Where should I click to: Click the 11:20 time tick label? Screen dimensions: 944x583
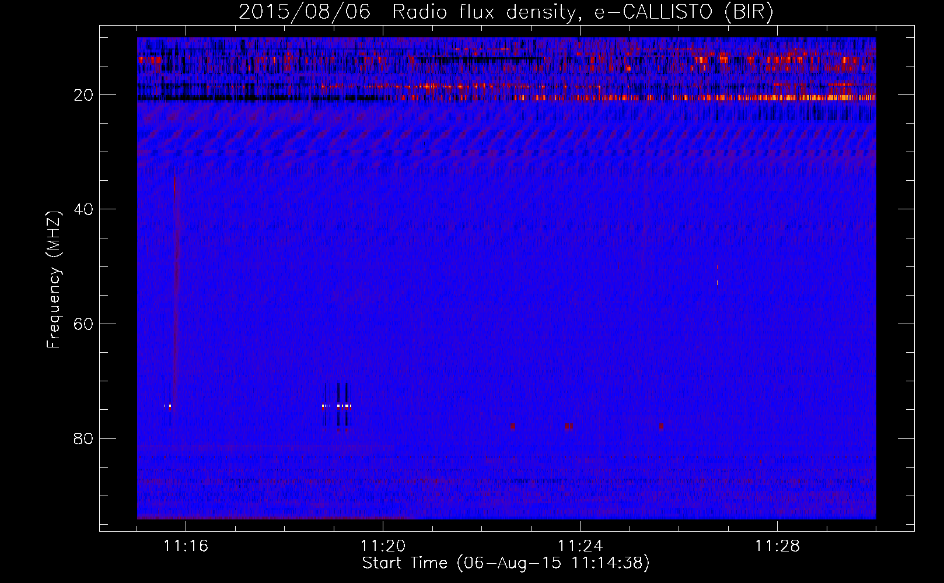383,546
